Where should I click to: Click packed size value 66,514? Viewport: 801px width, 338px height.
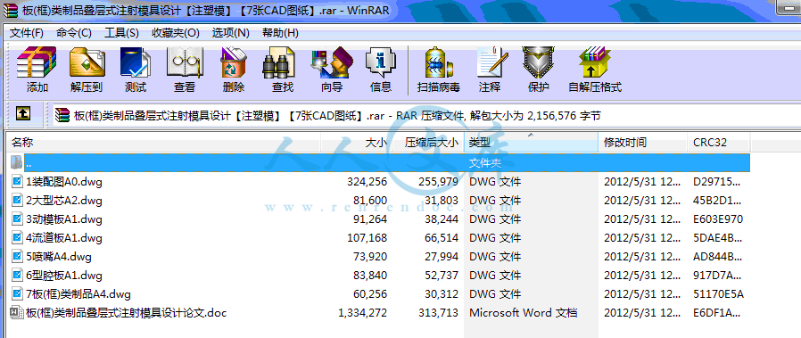(441, 238)
